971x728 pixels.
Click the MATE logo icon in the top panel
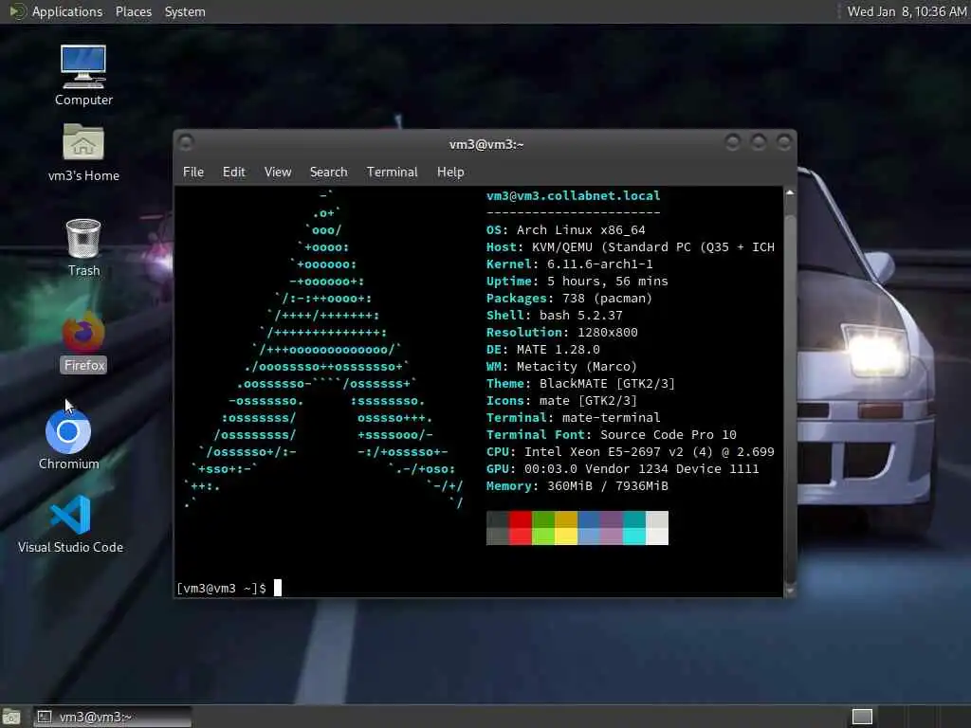coord(17,11)
